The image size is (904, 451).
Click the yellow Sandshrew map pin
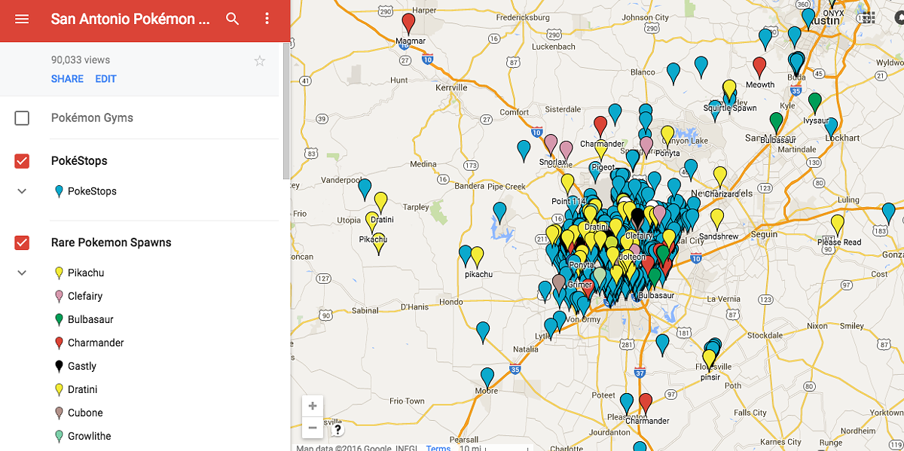pyautogui.click(x=717, y=219)
